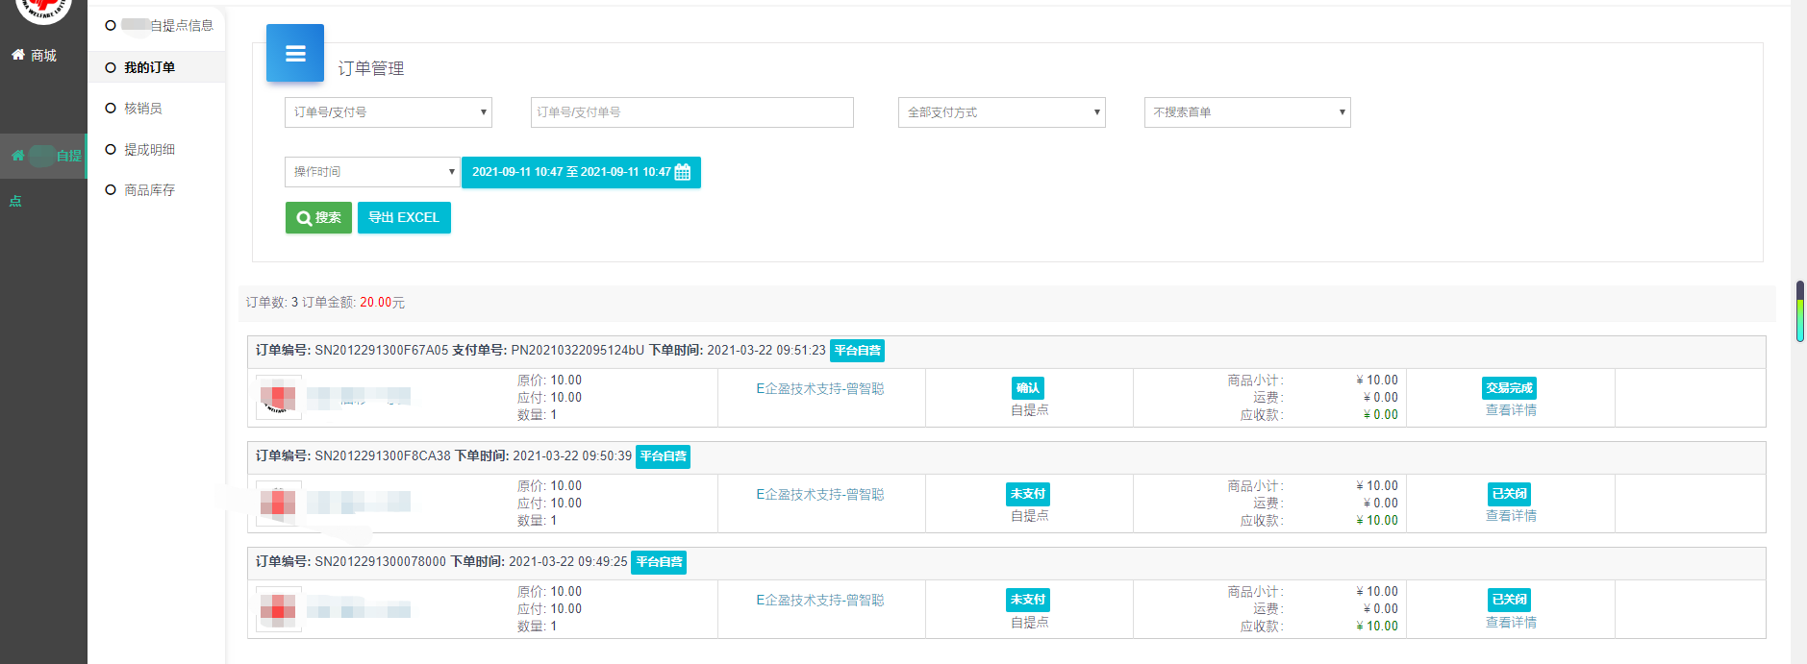
Task: Click the blue hamburger menu icon
Action: [295, 54]
